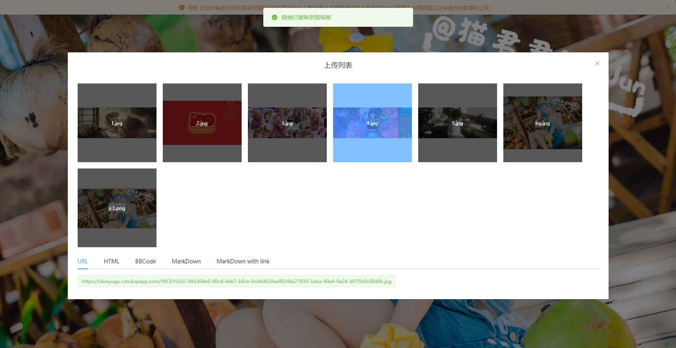The width and height of the screenshot is (676, 348).
Task: Click the orange warning icon in banner
Action: tap(182, 7)
